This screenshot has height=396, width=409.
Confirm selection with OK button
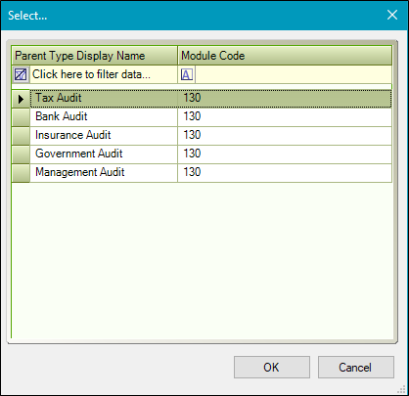click(272, 368)
